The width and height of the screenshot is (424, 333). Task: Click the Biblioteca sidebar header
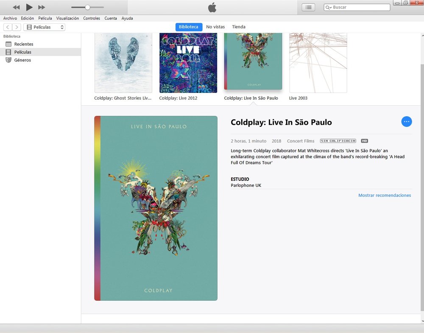pyautogui.click(x=11, y=36)
